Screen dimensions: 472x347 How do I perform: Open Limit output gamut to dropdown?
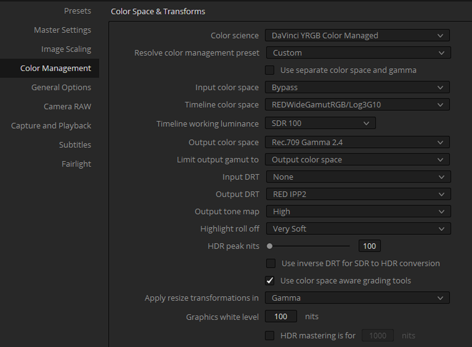coord(357,160)
